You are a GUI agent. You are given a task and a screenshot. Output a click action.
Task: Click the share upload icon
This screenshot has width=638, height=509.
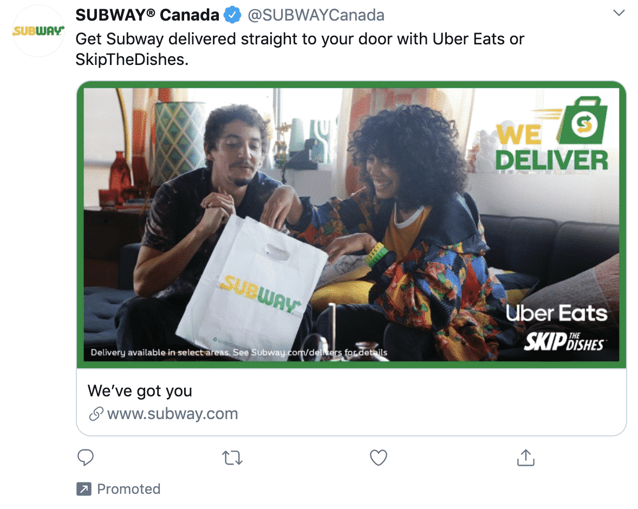[525, 458]
